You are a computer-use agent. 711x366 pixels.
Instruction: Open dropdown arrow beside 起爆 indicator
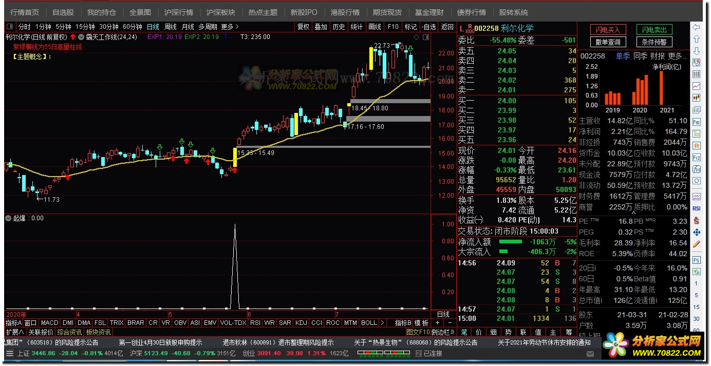[8, 218]
